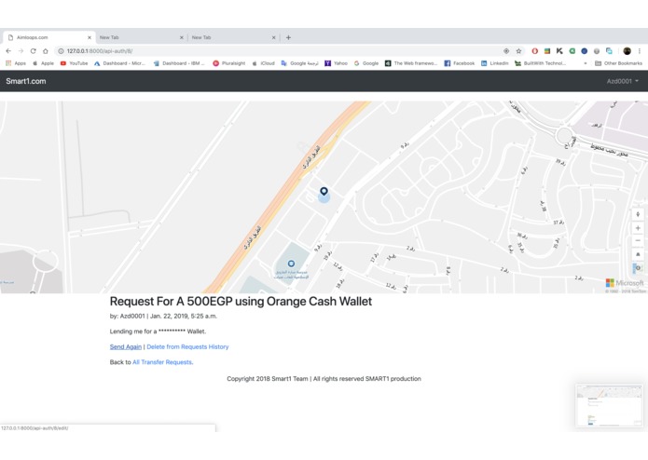This screenshot has width=648, height=460.
Task: Open the iCloud bookmark
Action: [263, 63]
